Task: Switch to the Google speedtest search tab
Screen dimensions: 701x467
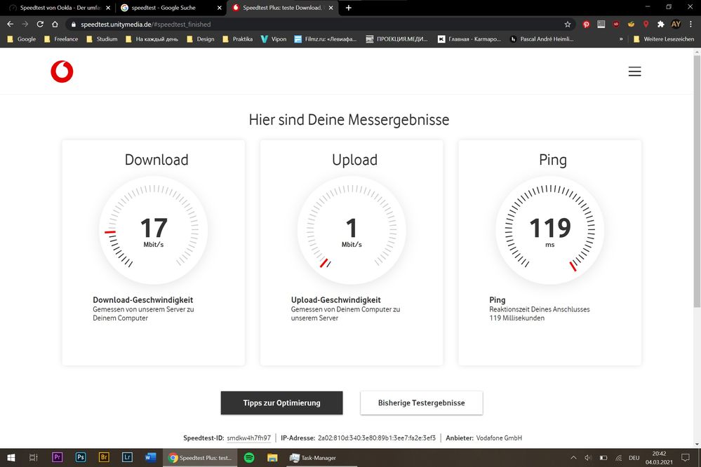Action: point(165,8)
